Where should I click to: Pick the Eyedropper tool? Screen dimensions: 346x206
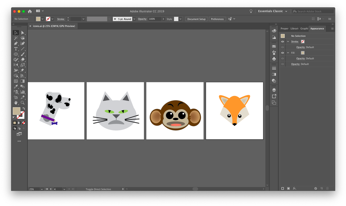(16, 87)
